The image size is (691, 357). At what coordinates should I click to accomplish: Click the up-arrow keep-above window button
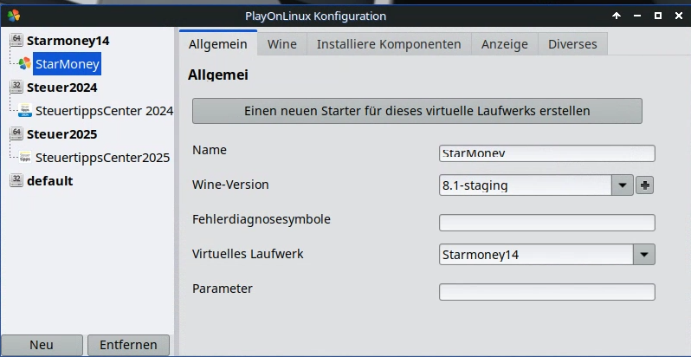tap(617, 16)
